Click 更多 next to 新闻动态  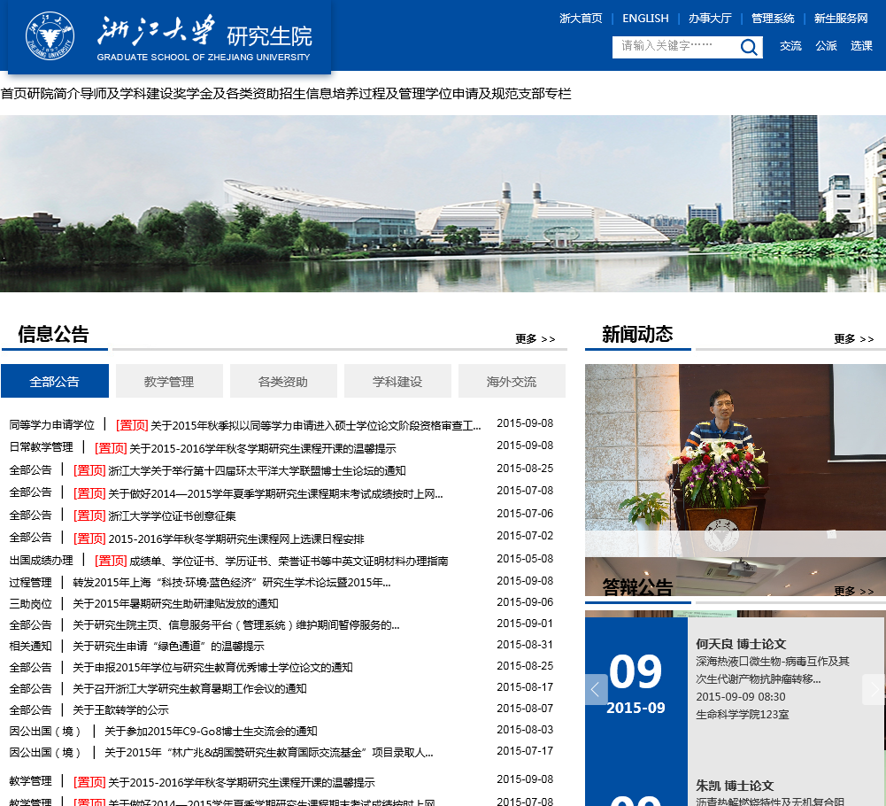point(854,339)
